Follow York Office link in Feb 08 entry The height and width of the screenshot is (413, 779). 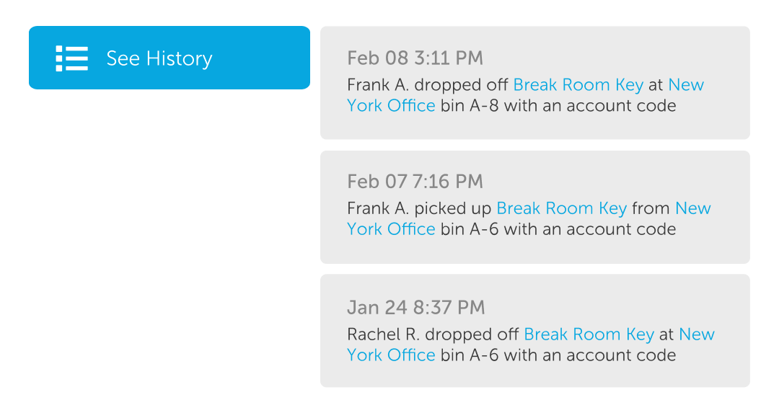click(391, 106)
